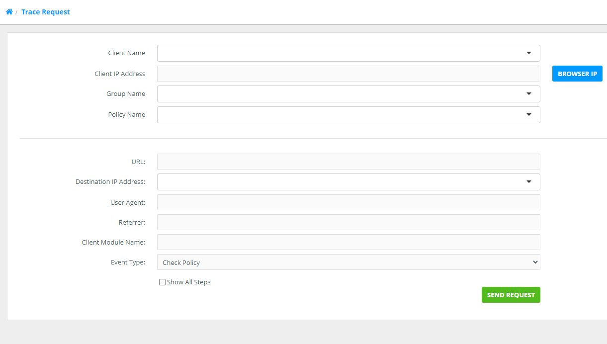Click into the Client IP Address field

[348, 74]
